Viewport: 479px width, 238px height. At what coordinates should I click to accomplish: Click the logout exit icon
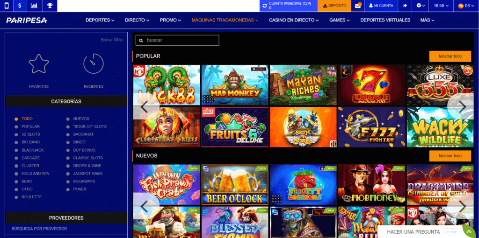tap(405, 6)
